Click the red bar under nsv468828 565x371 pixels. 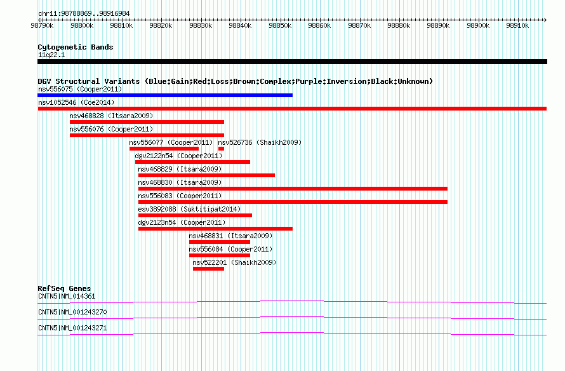point(147,122)
